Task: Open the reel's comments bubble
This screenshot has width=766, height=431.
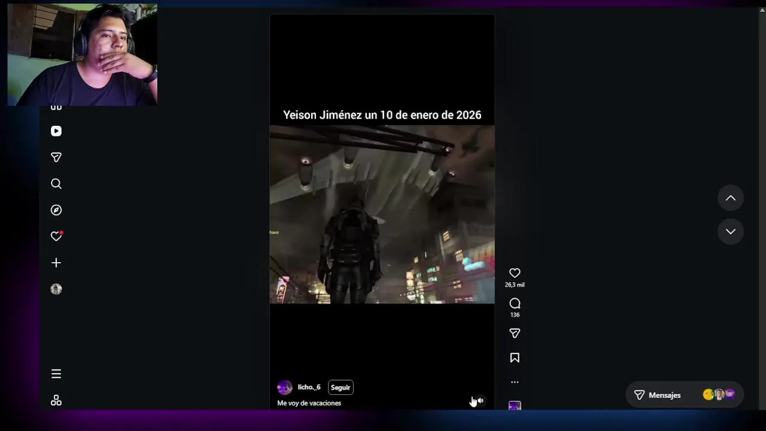Action: (x=515, y=303)
